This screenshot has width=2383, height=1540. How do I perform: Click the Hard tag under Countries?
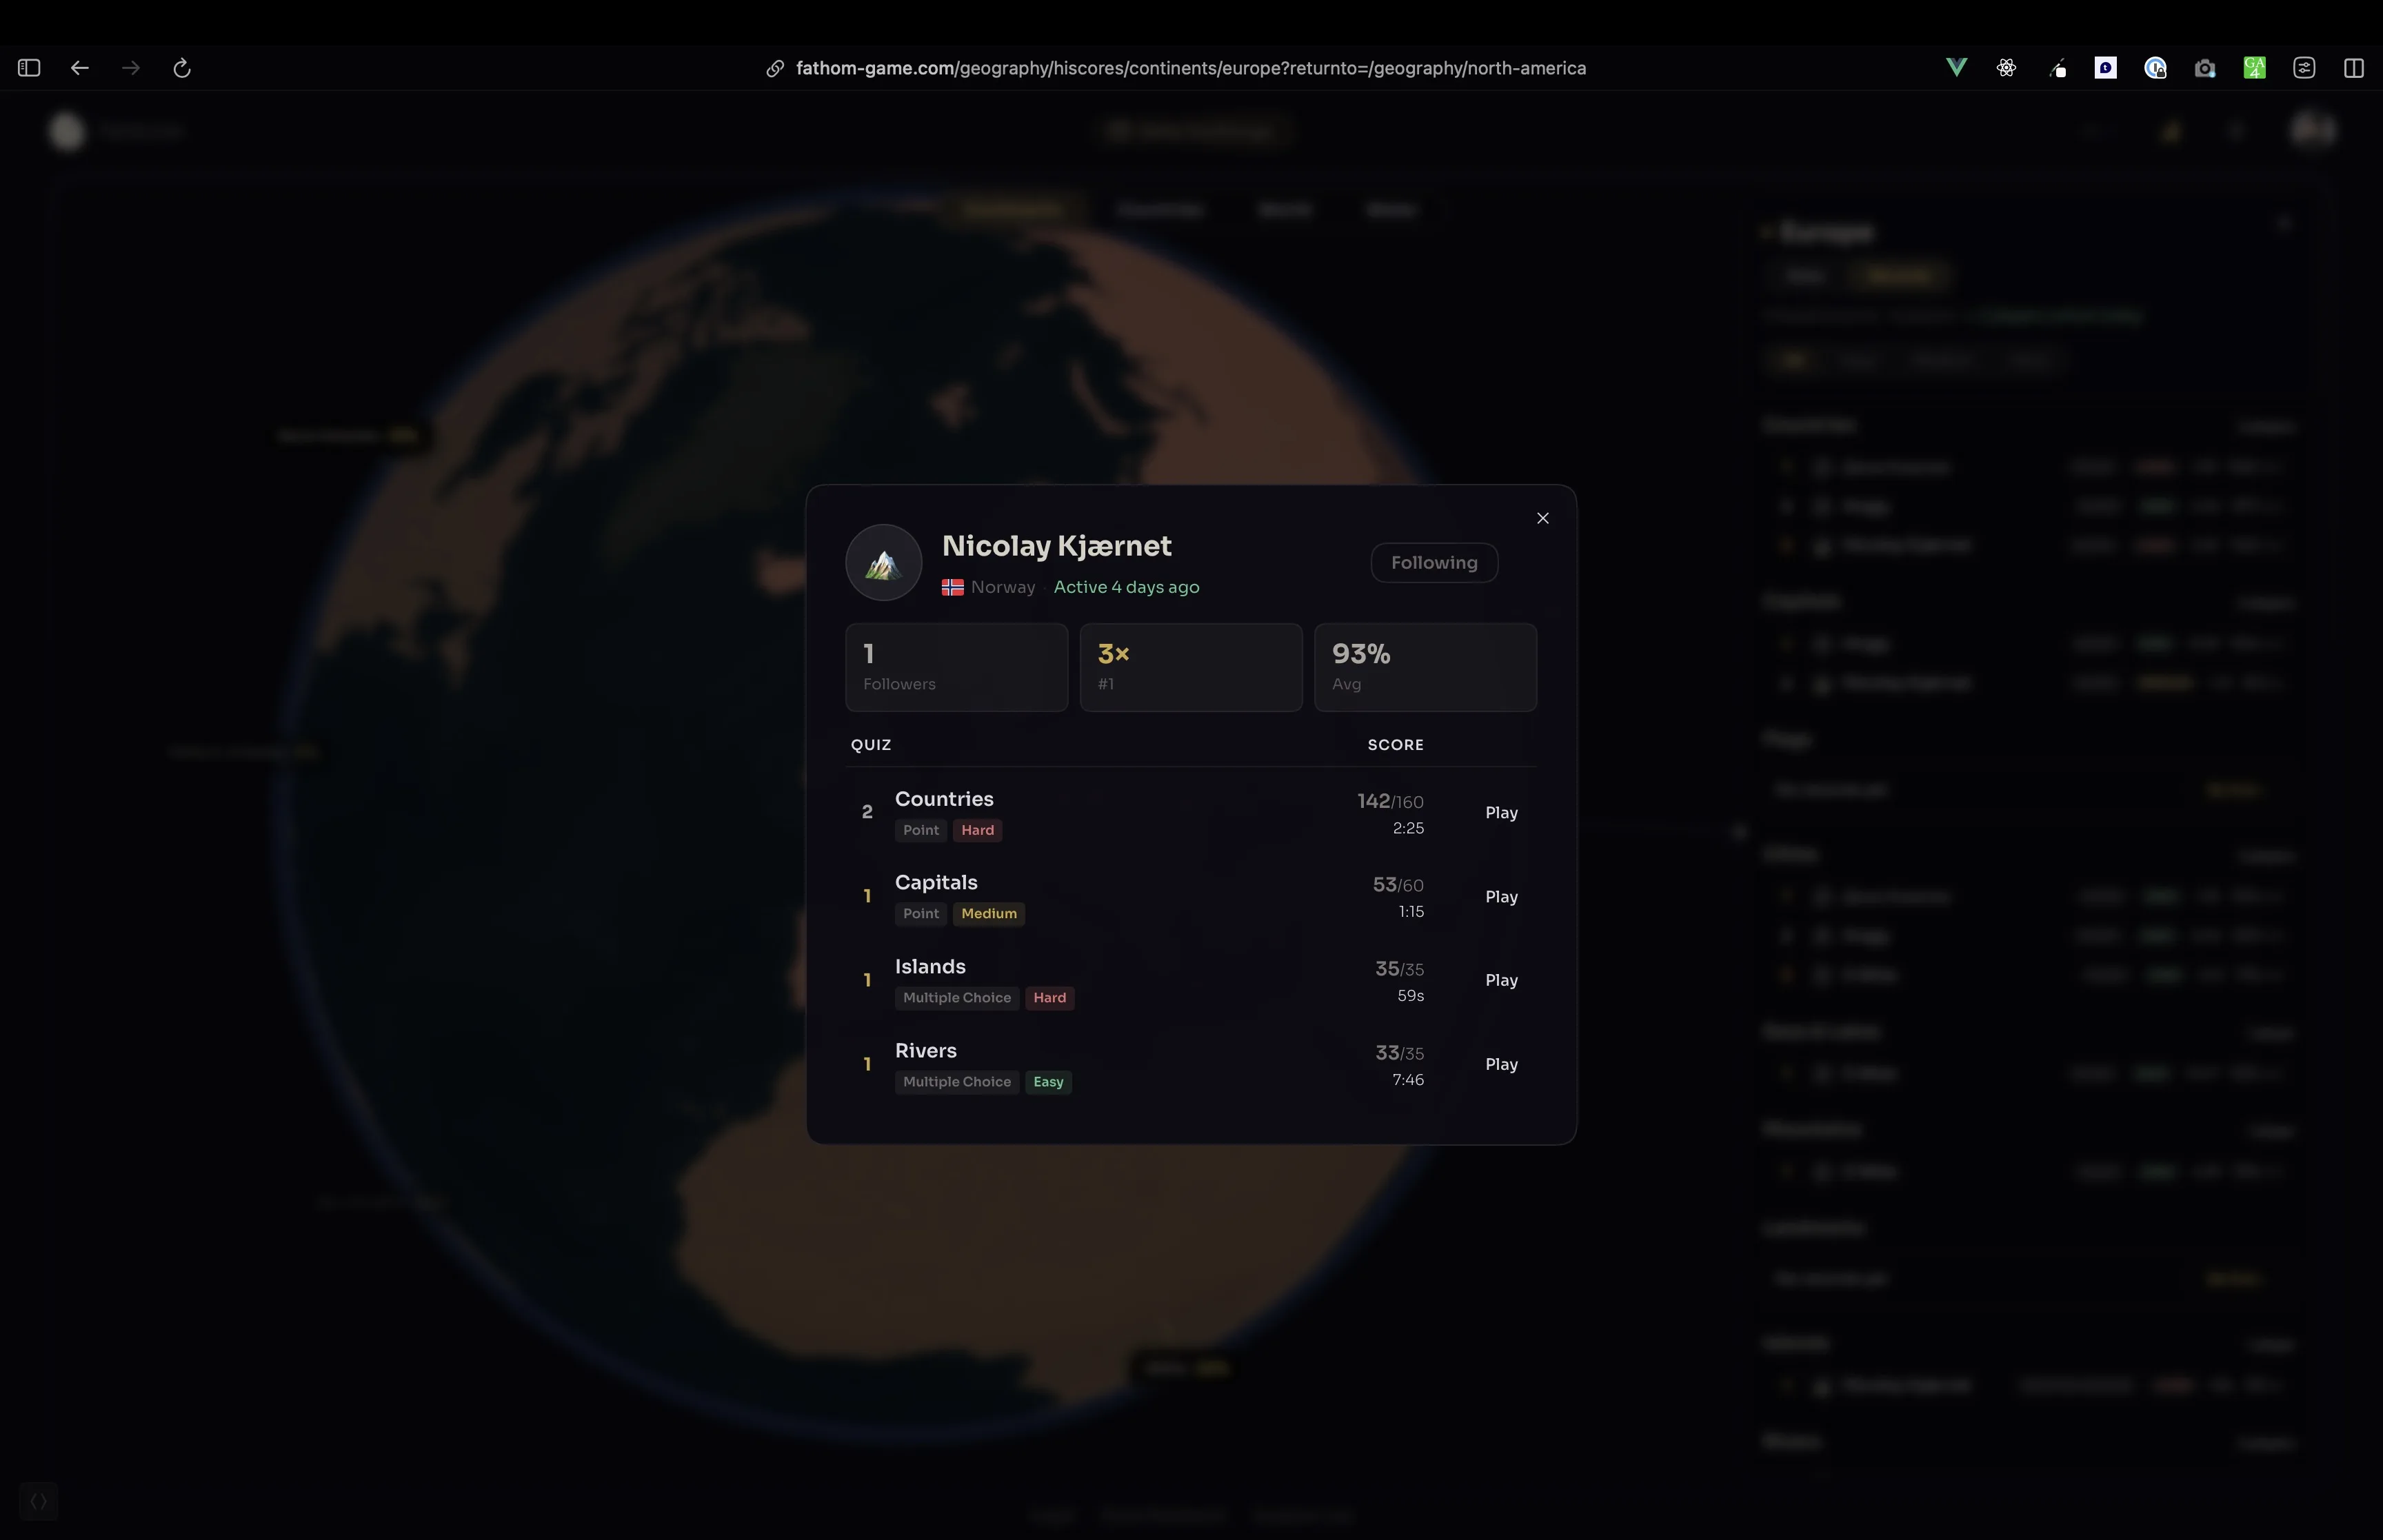pos(977,830)
